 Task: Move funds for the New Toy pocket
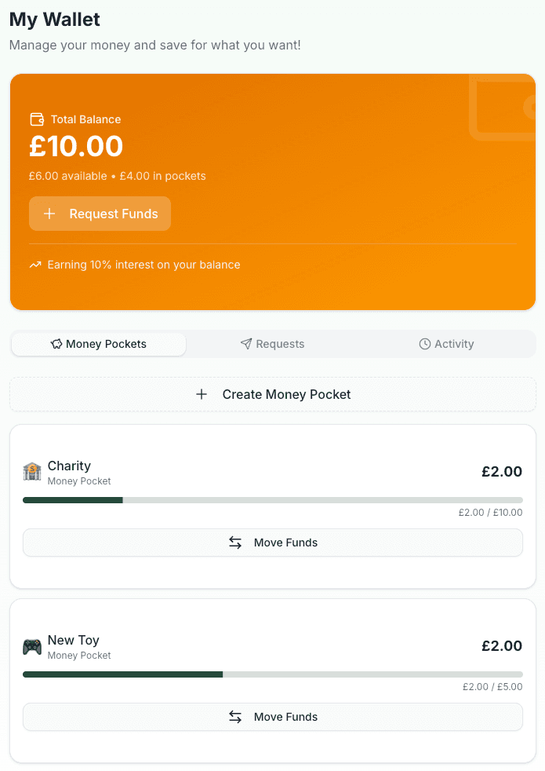pyautogui.click(x=273, y=717)
